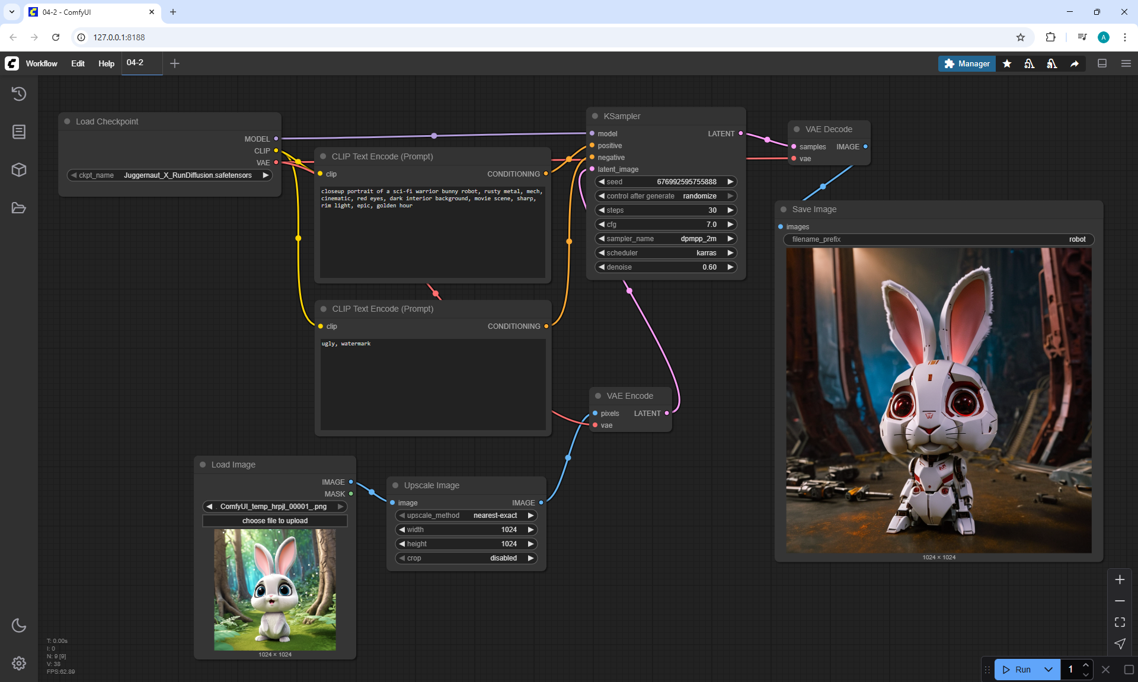Click the Manager button

coord(967,63)
